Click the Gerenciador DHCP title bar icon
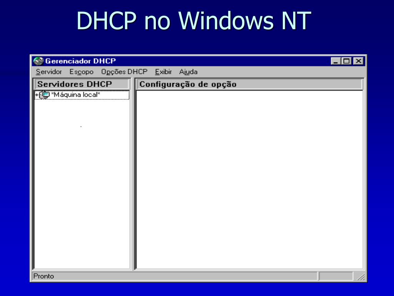This screenshot has height=296, width=394. pos(38,61)
